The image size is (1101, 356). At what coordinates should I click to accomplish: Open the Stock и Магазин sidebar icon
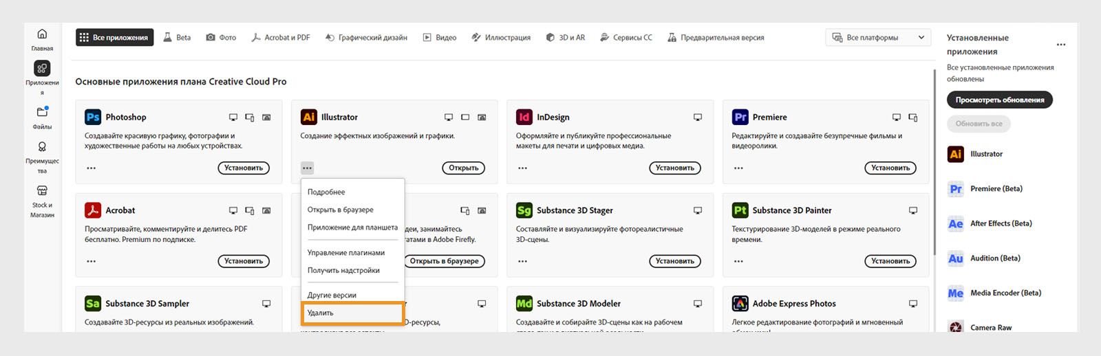(x=42, y=190)
